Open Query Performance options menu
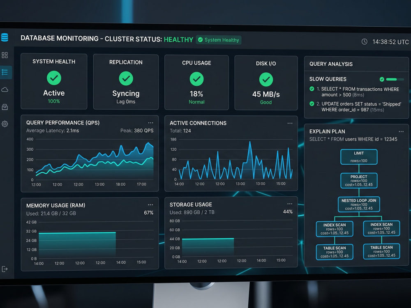 pyautogui.click(x=150, y=122)
